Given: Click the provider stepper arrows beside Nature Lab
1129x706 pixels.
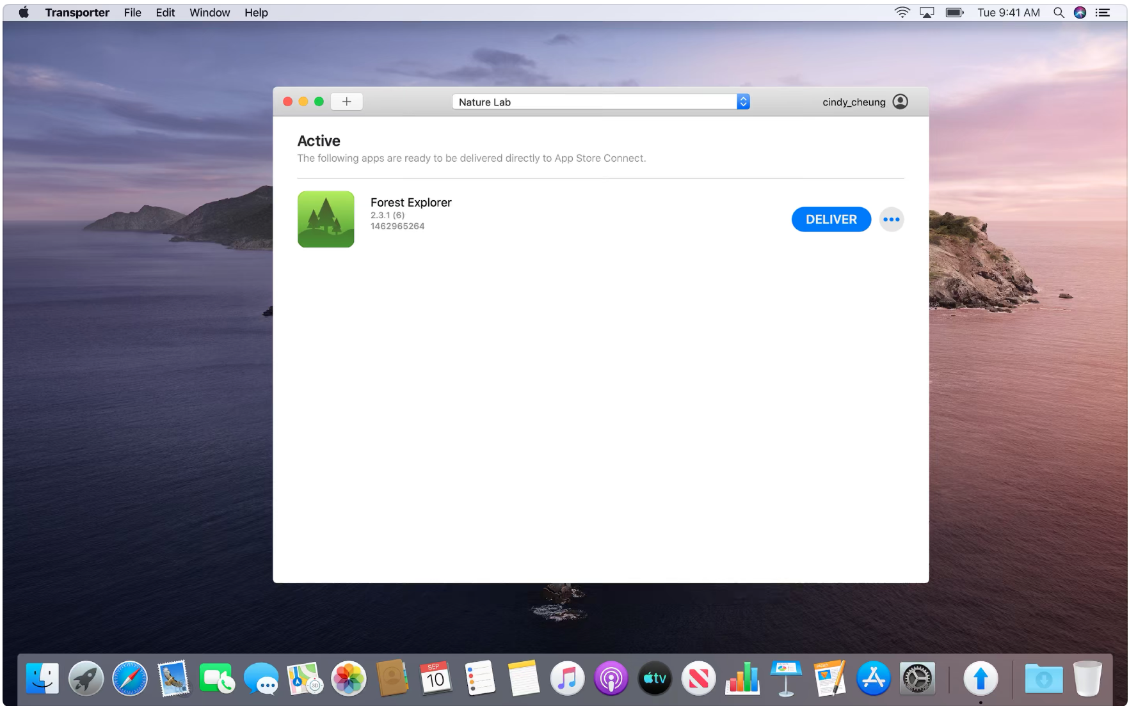Looking at the screenshot, I should pos(742,101).
